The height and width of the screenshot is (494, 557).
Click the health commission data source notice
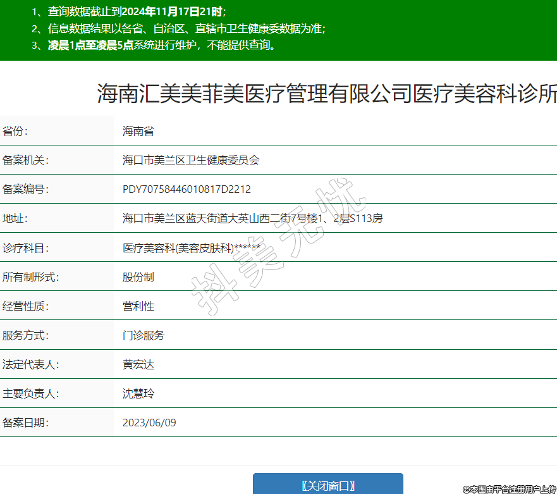[179, 28]
